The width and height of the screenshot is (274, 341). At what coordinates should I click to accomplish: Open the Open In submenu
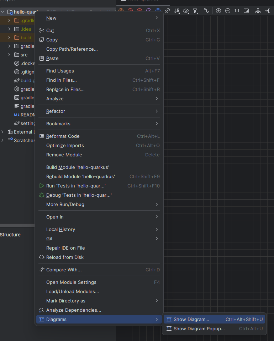click(99, 217)
